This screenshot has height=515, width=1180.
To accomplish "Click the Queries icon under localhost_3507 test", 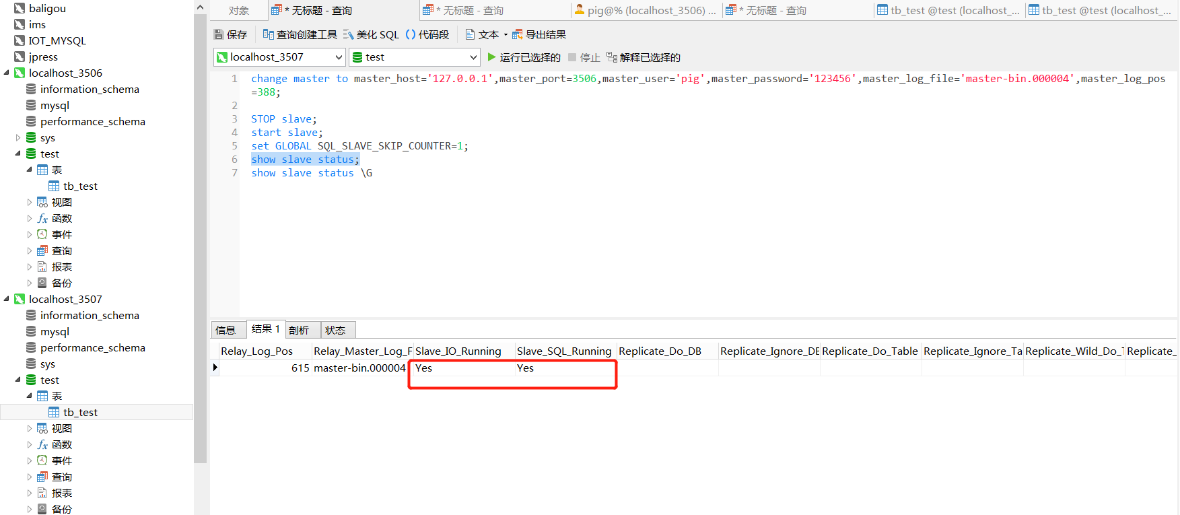I will tap(42, 477).
